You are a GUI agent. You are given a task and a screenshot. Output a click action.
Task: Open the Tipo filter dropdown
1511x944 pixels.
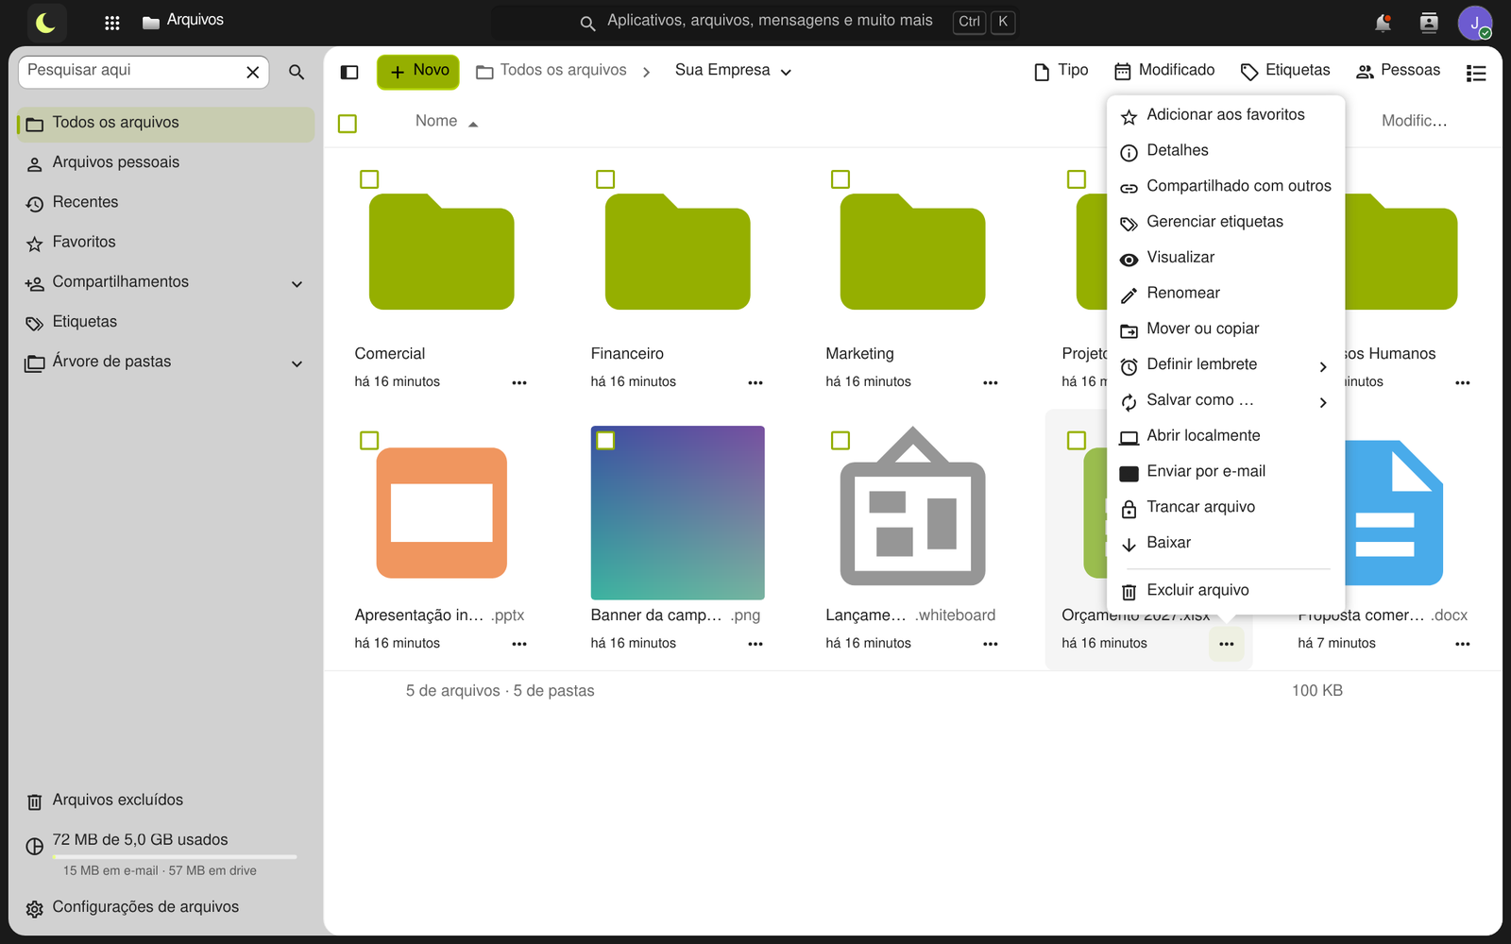(x=1061, y=71)
